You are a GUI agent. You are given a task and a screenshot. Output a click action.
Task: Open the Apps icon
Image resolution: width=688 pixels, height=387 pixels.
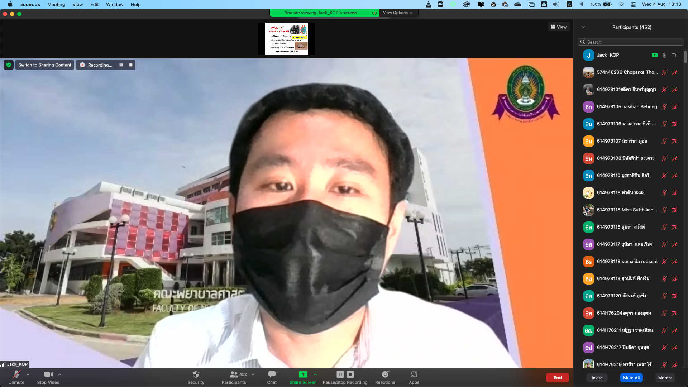click(x=414, y=374)
